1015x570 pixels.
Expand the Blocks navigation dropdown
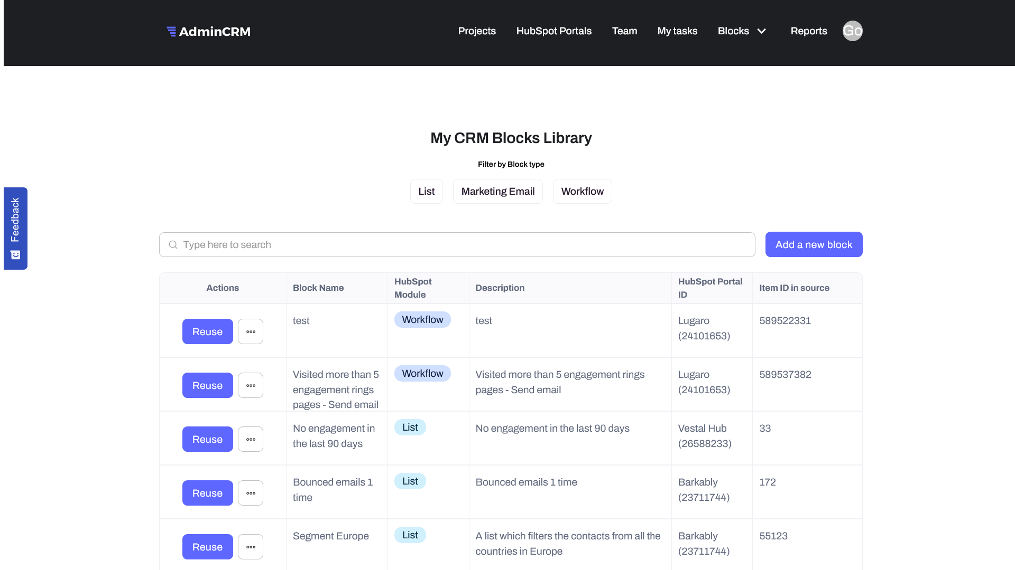point(762,31)
